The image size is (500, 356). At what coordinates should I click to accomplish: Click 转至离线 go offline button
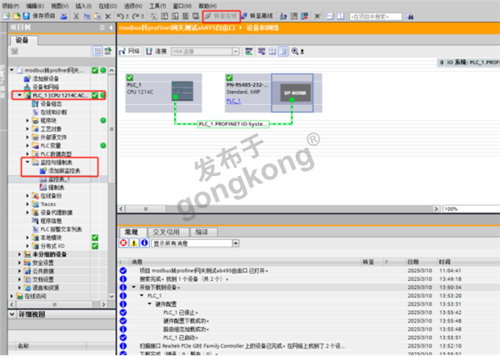click(257, 16)
